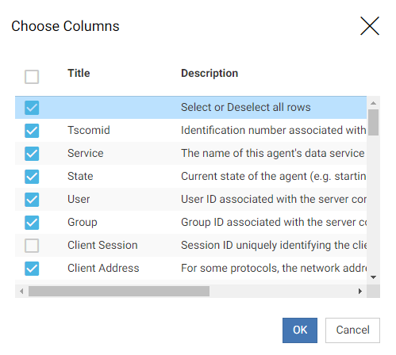
Task: Close the Choose Columns dialog
Action: 370,26
